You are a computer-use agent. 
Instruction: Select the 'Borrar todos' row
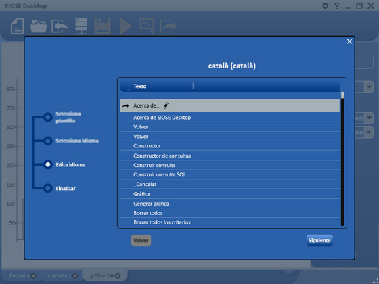coord(229,213)
